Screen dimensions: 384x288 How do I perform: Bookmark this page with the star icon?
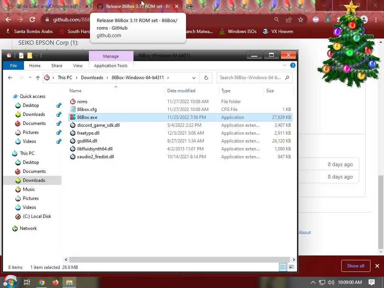point(301,19)
